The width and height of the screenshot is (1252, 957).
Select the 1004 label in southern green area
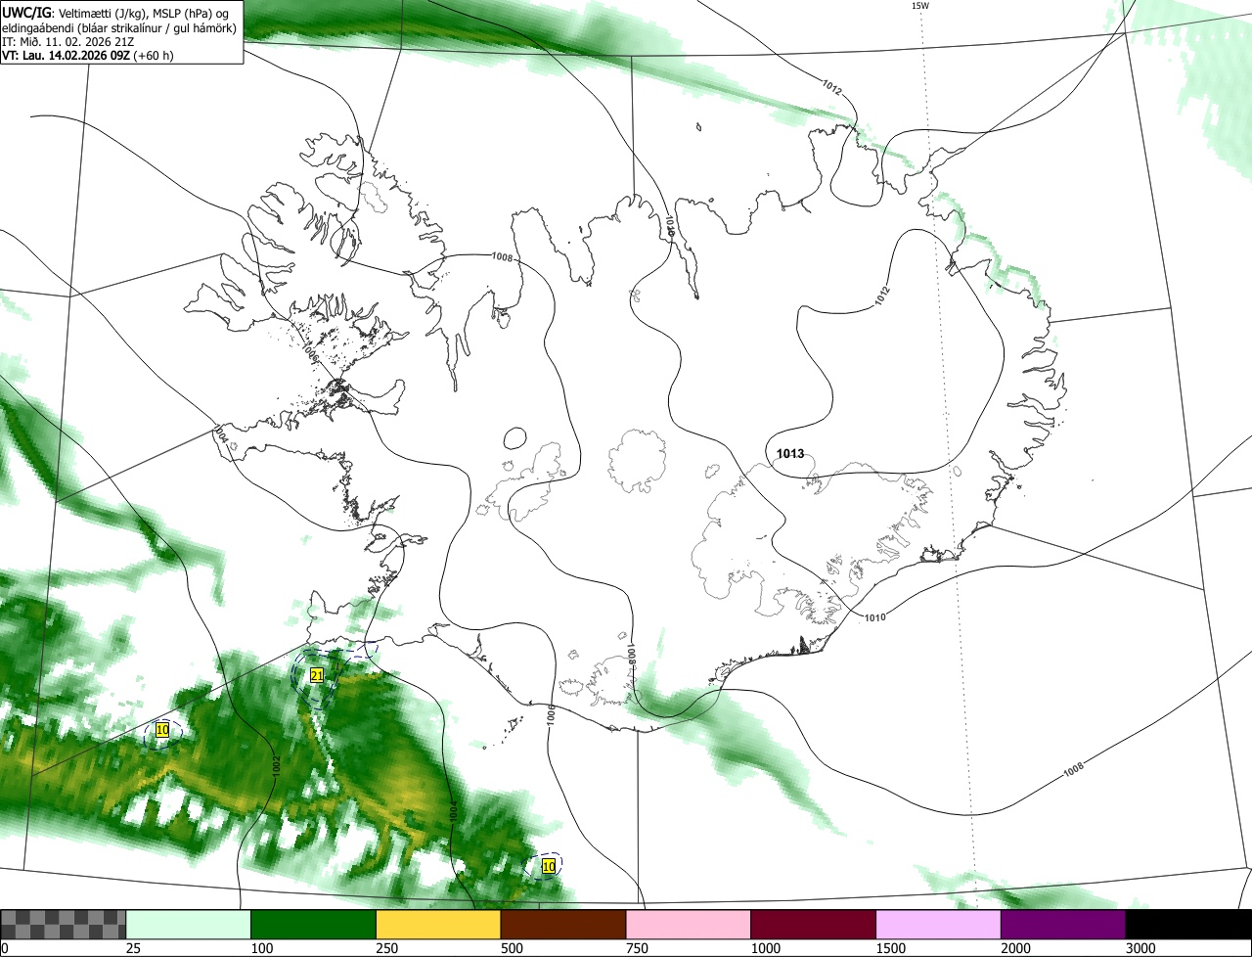click(x=453, y=811)
